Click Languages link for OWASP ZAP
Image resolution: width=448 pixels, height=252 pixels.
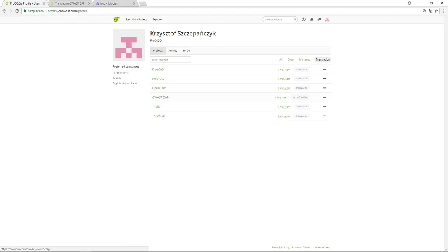281,97
